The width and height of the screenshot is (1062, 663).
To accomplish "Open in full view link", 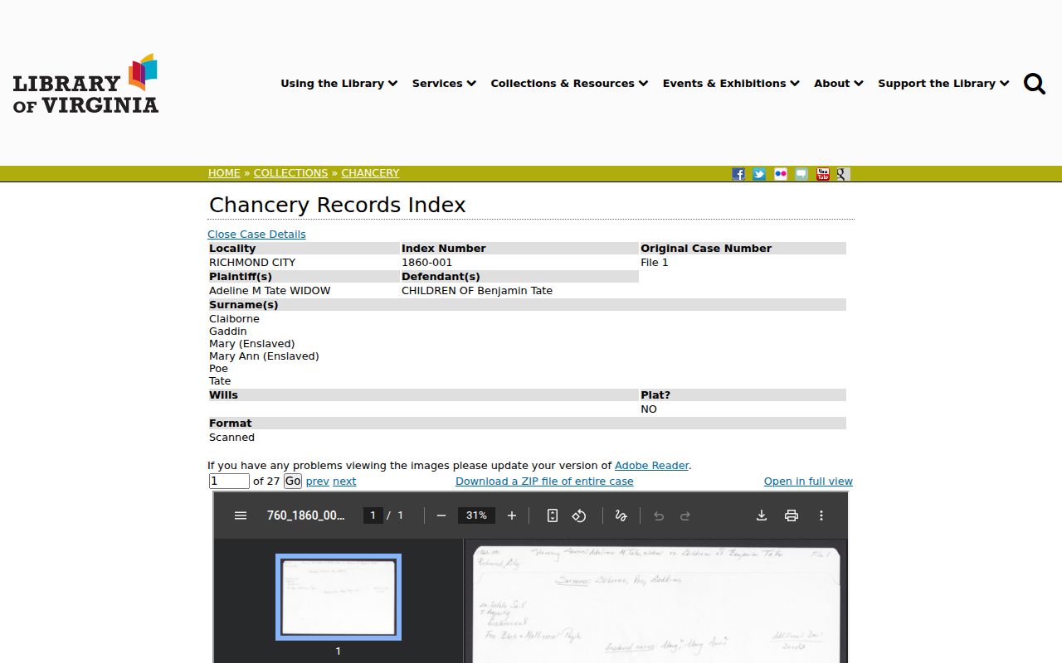I will (x=808, y=482).
